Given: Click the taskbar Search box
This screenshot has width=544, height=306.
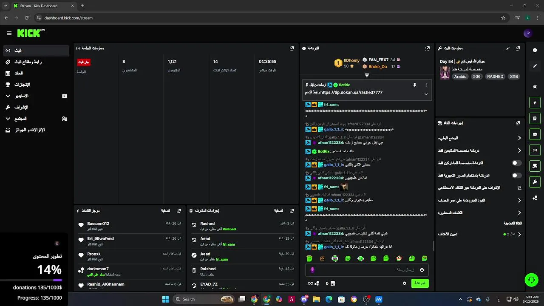Looking at the screenshot, I should pyautogui.click(x=204, y=299).
